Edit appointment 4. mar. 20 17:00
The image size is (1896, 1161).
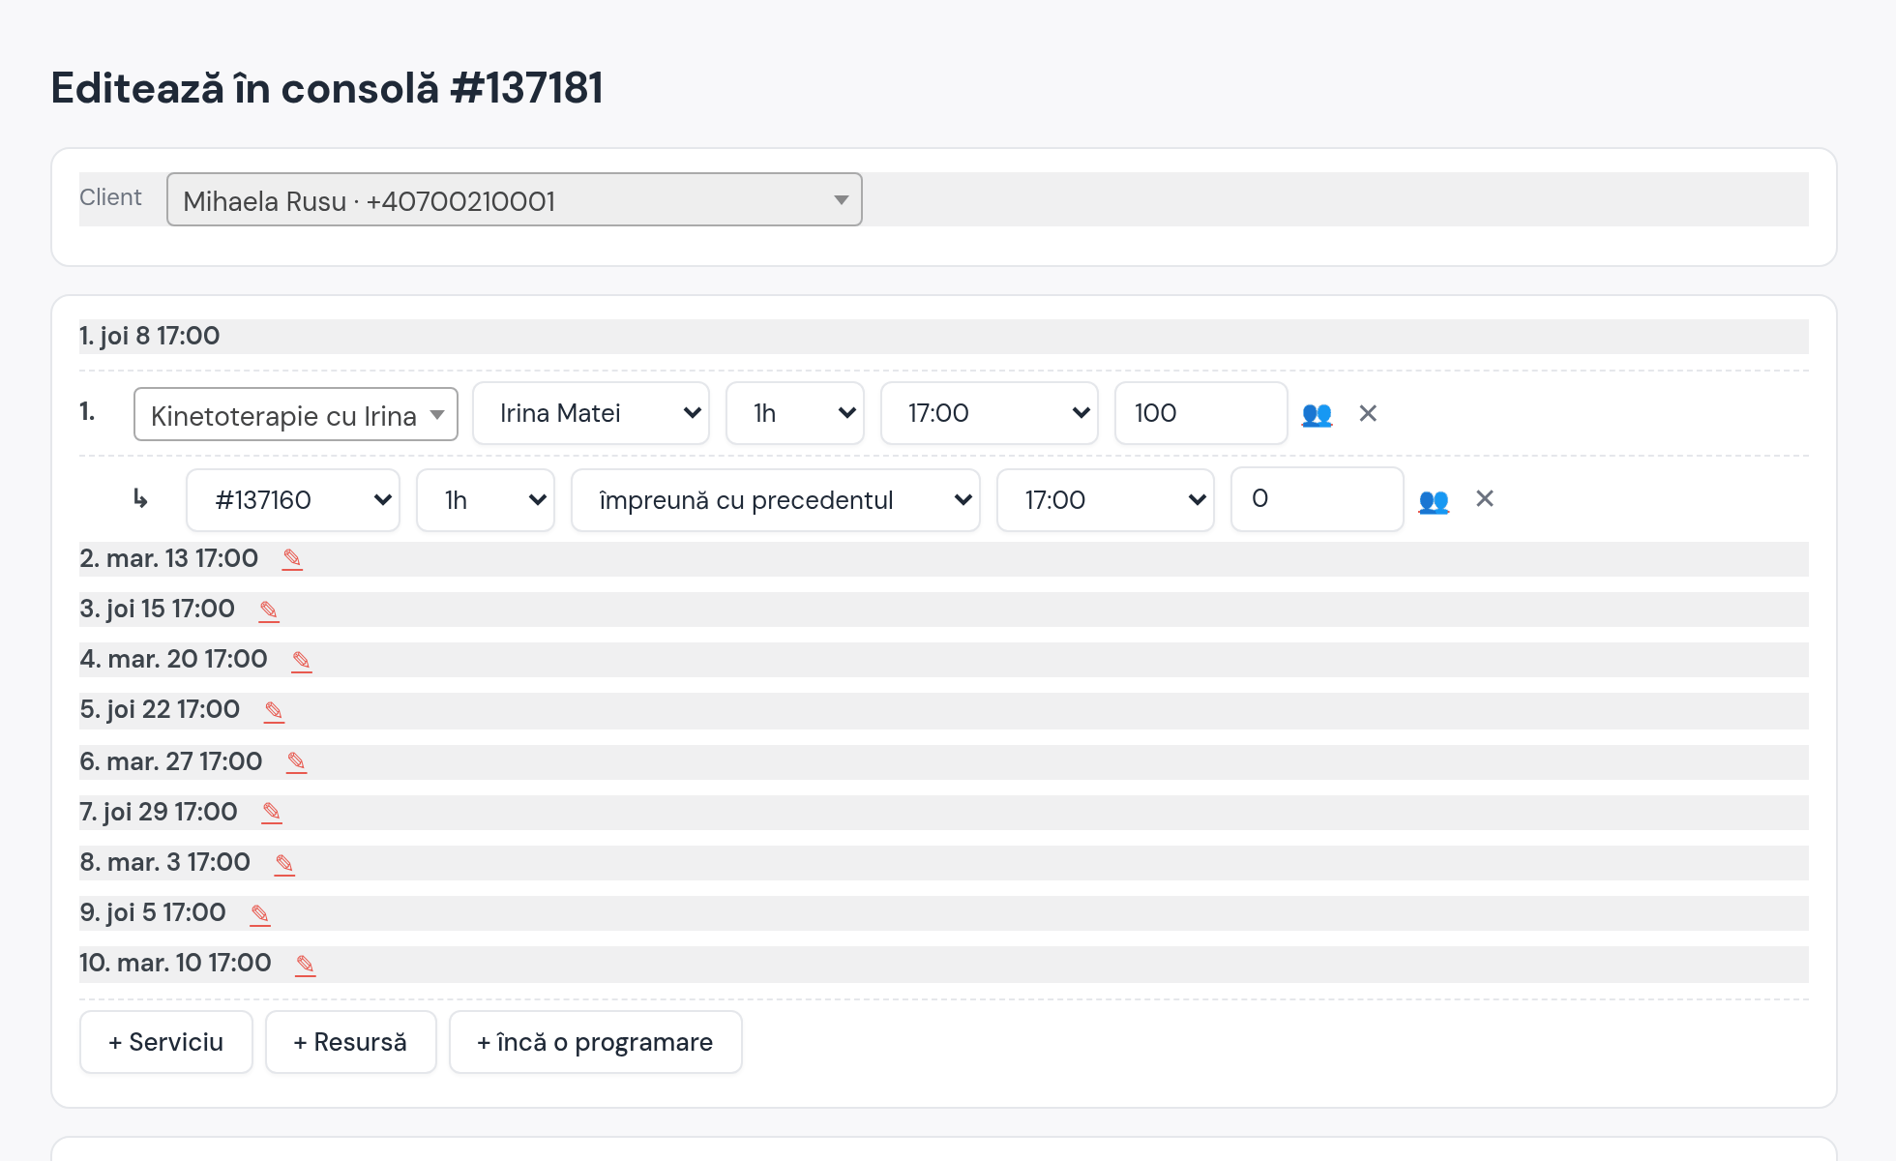[x=302, y=661]
